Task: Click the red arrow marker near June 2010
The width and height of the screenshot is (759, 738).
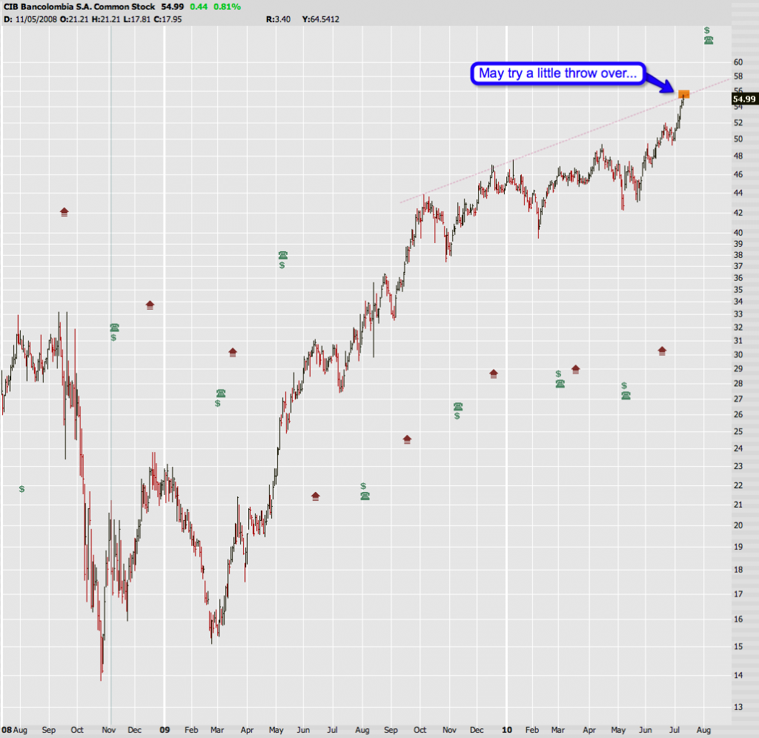Action: coord(662,351)
